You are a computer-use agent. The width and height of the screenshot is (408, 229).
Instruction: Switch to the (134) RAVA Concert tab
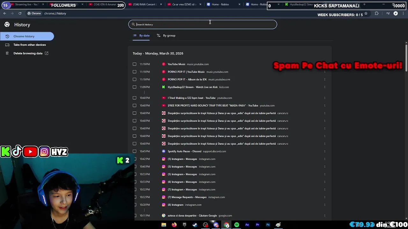pos(146,4)
